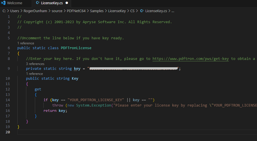Screen dimensions: 257x141
Task: Click the C# icon in the breadcrumb path
Action: pos(142,11)
